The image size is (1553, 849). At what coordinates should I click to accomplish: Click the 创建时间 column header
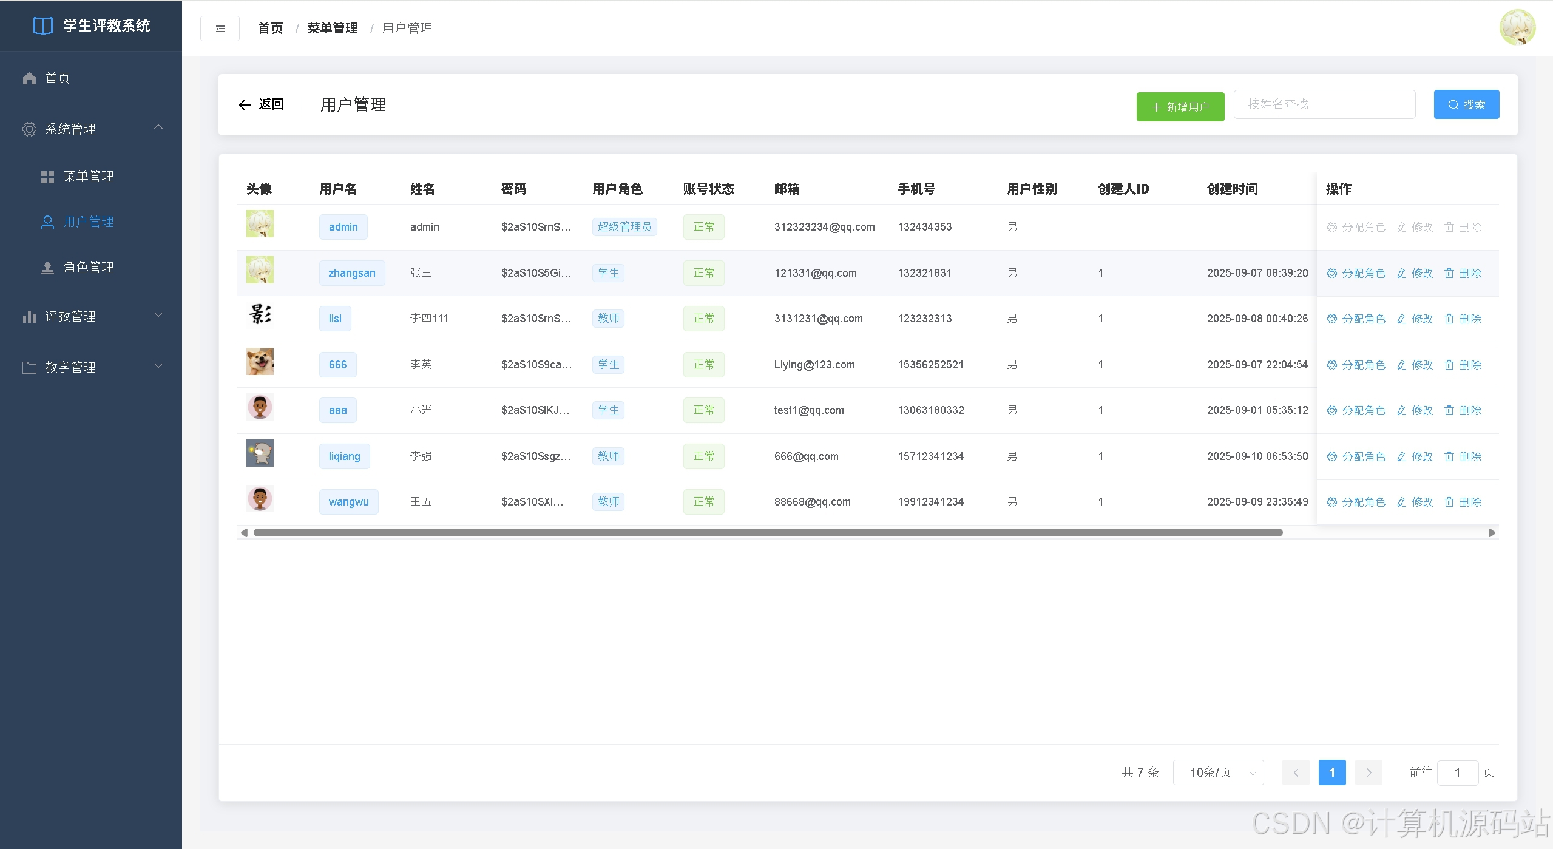click(x=1232, y=189)
